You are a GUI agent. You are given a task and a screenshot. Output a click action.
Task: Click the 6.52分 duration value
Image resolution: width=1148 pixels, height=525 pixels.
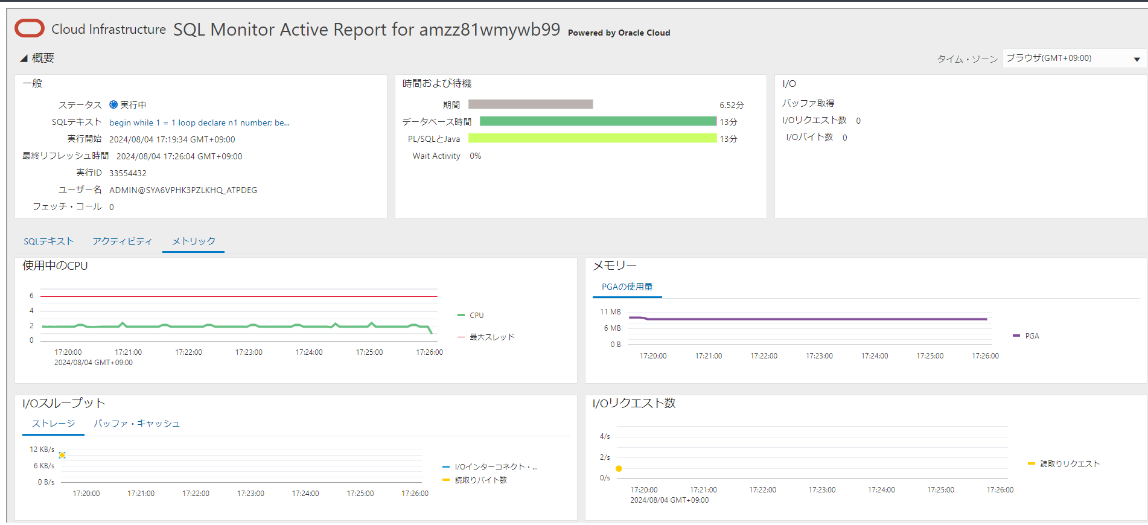pos(732,105)
